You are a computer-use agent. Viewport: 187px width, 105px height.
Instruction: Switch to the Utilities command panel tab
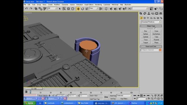point(161,14)
